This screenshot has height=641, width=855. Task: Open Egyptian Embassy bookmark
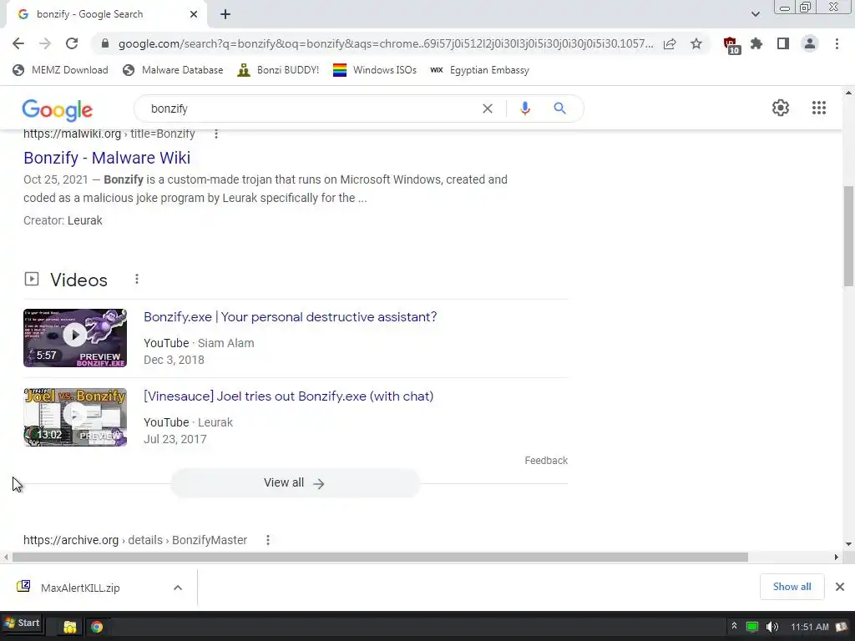click(479, 70)
